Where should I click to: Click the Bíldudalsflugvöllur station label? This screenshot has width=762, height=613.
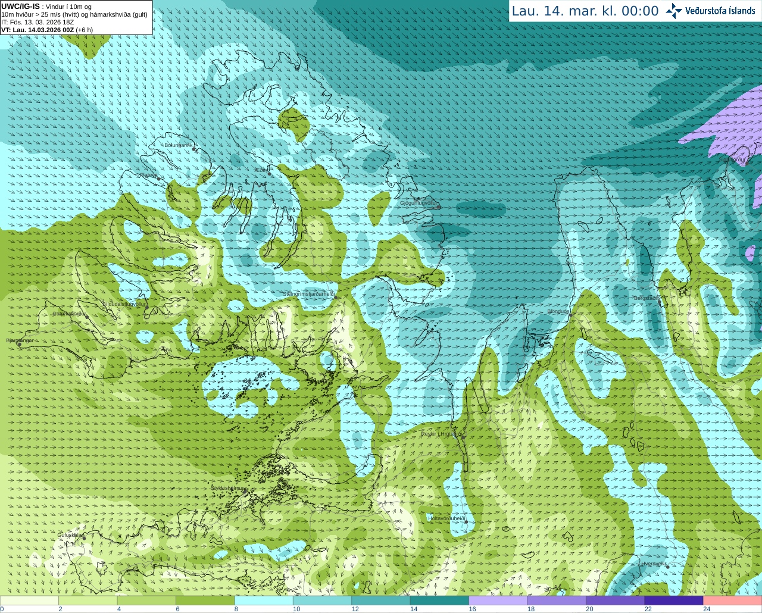pos(124,304)
